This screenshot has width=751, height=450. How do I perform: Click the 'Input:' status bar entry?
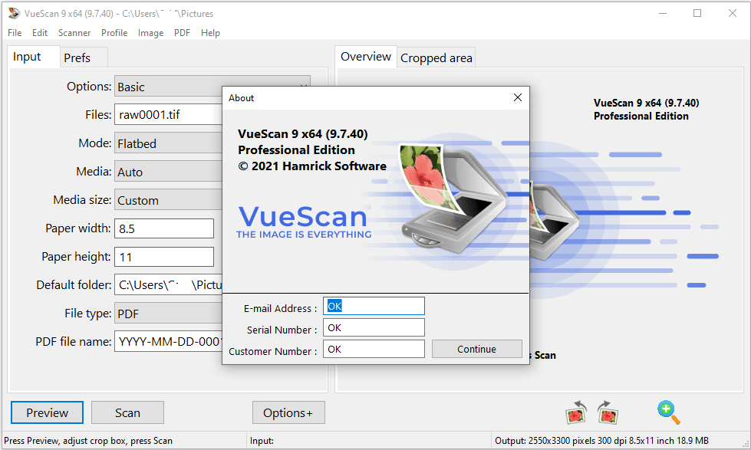pyautogui.click(x=262, y=441)
